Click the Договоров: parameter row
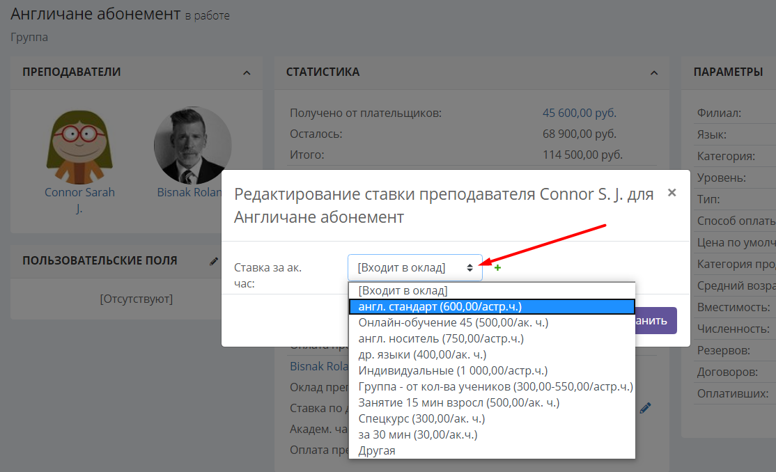The width and height of the screenshot is (776, 472). tap(736, 372)
